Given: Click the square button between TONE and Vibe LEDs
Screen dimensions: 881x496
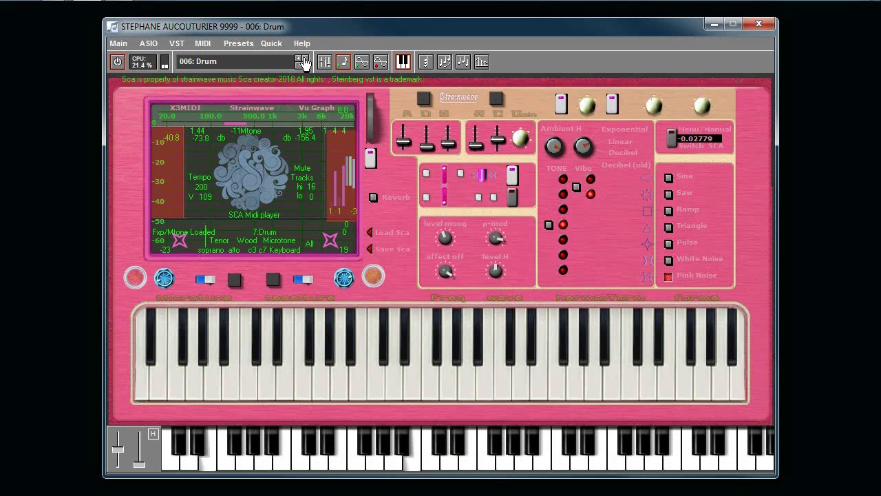Looking at the screenshot, I should (576, 187).
